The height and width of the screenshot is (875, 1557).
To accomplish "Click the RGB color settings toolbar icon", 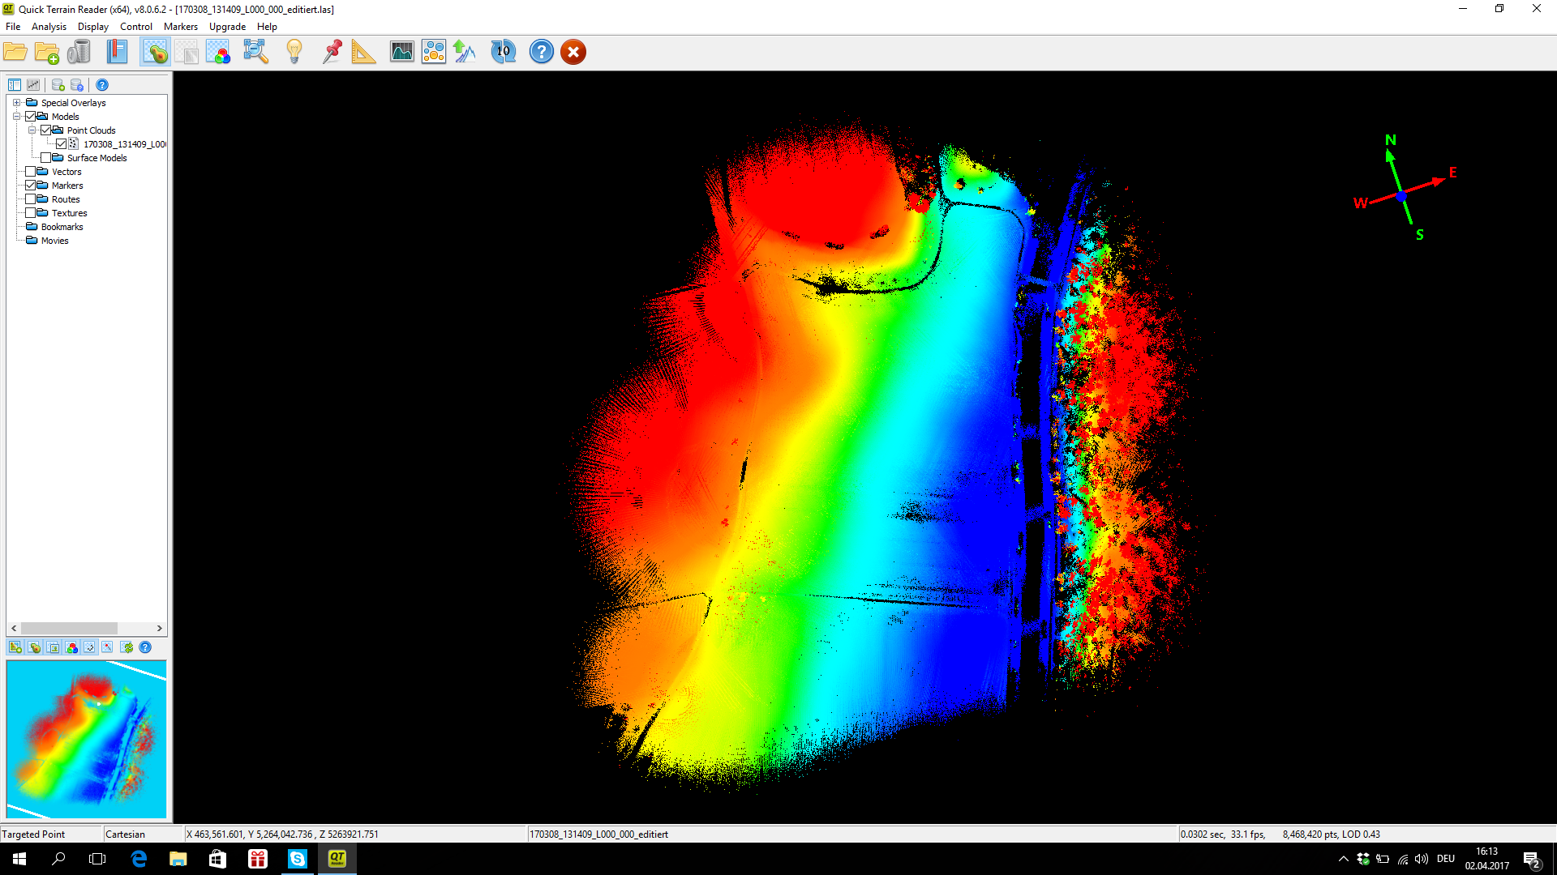I will point(218,53).
